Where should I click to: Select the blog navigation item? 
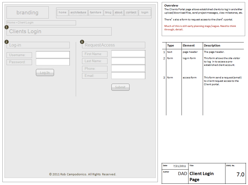(x=108, y=13)
